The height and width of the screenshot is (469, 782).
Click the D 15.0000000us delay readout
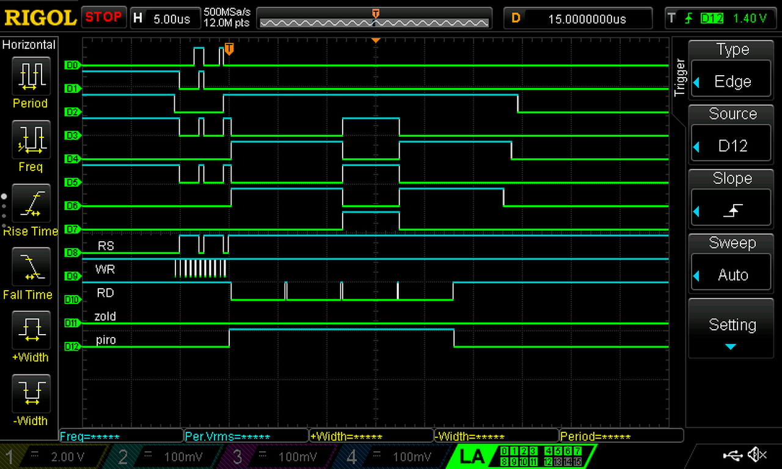579,18
